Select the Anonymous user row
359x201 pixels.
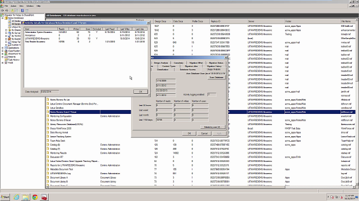(86, 35)
